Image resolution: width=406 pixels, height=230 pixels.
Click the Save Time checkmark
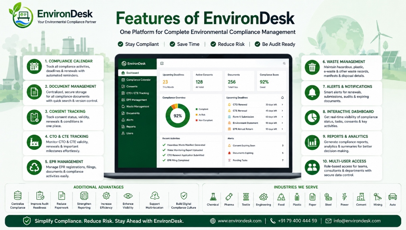click(x=172, y=44)
